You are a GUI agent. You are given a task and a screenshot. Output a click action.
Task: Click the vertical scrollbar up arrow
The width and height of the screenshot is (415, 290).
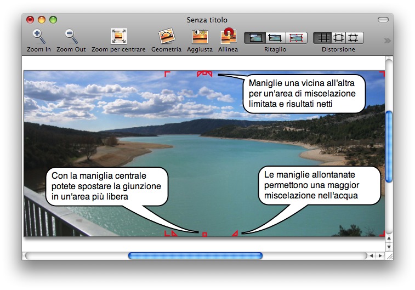pos(389,238)
